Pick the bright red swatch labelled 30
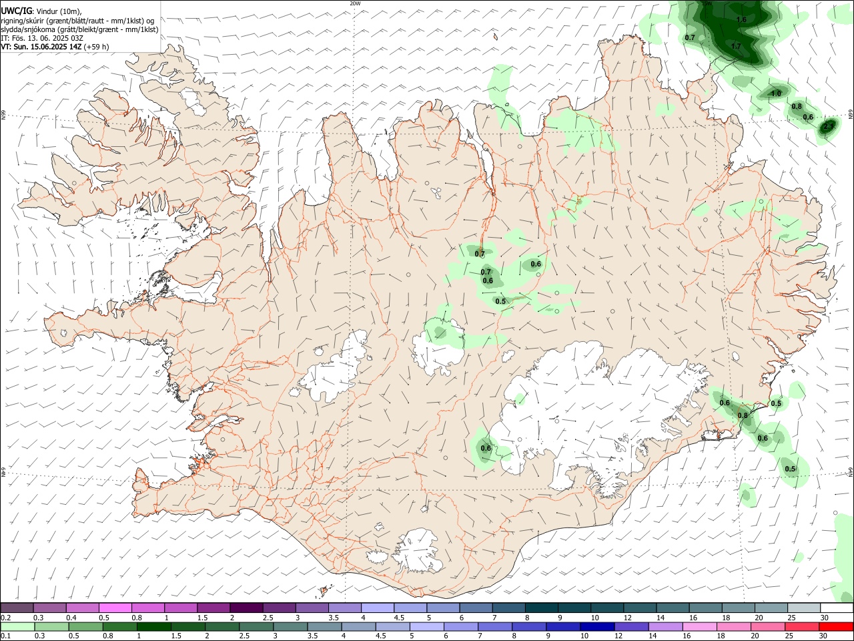This screenshot has height=641, width=854. [836, 627]
